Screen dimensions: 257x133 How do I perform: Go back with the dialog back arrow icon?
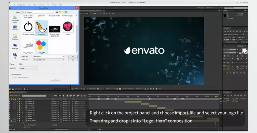57,12
